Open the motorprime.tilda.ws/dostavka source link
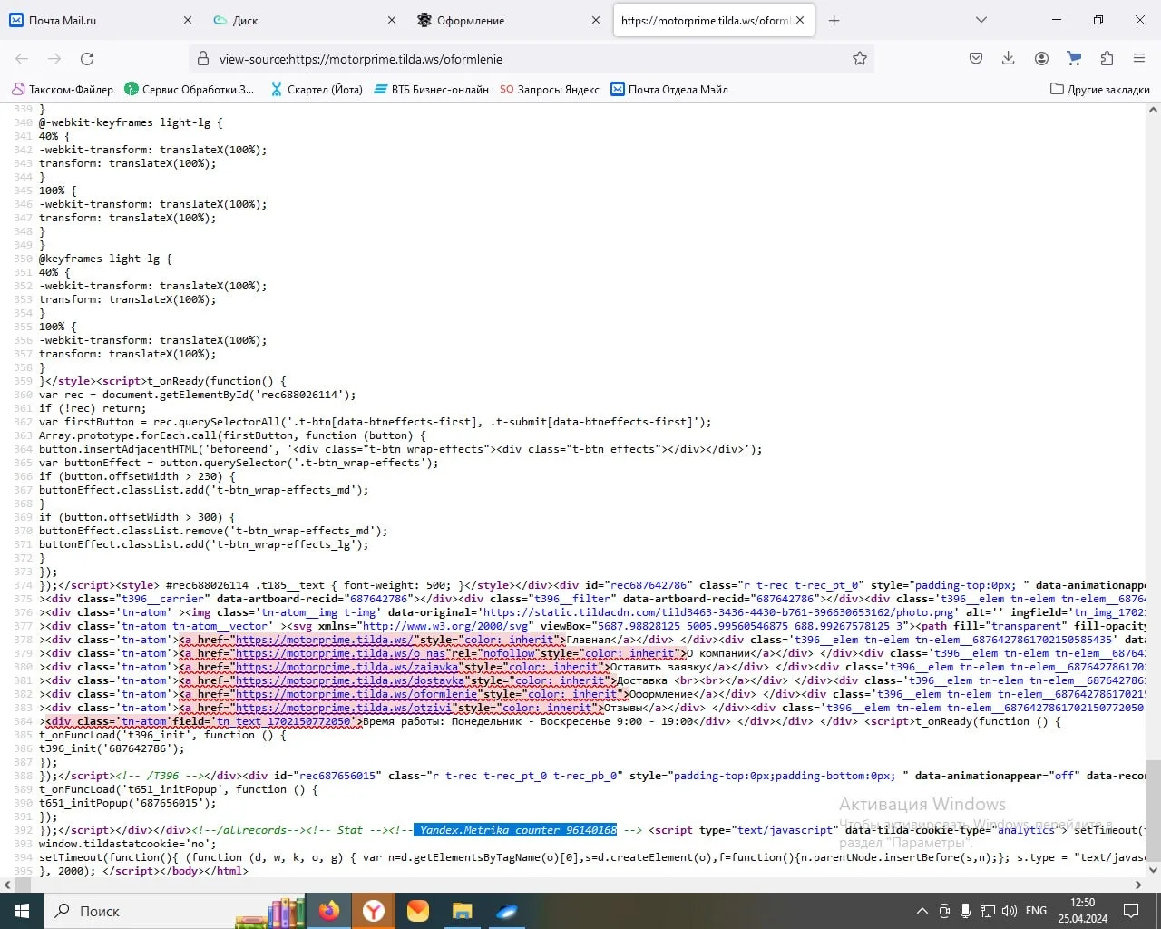 click(350, 680)
